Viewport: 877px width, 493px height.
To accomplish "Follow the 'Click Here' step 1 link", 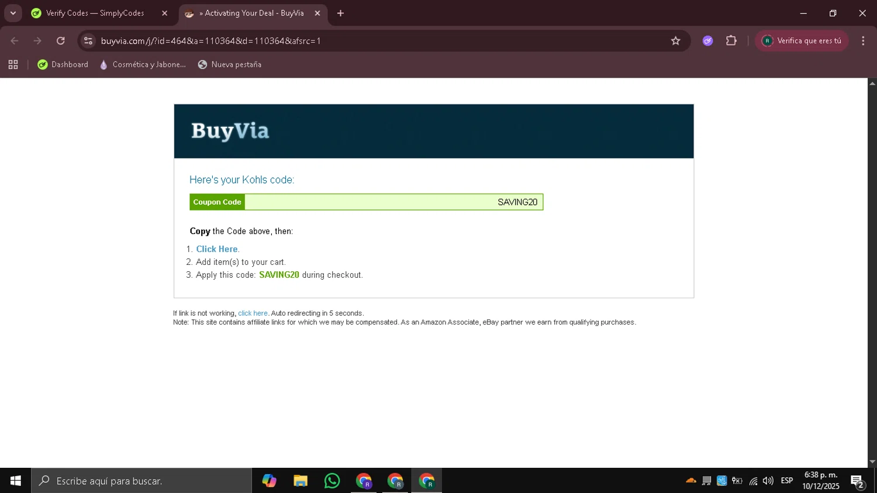I will tap(217, 249).
